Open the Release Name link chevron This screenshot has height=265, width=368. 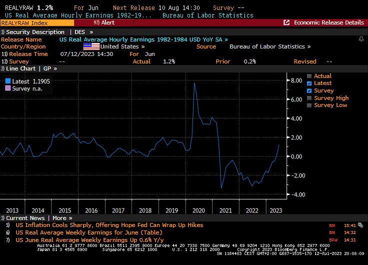coord(226,39)
